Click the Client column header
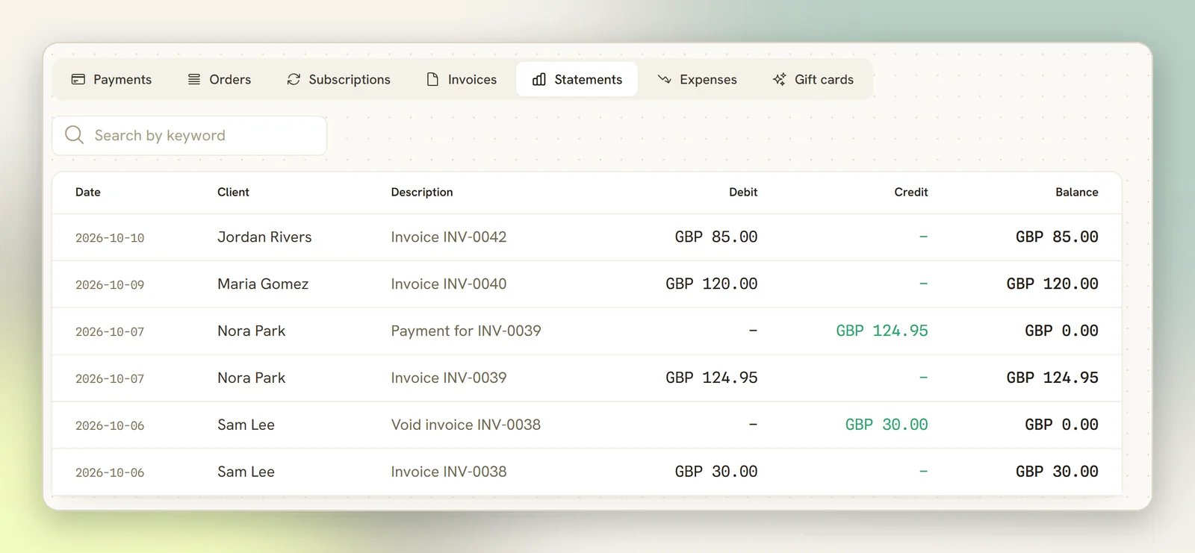 [x=233, y=192]
